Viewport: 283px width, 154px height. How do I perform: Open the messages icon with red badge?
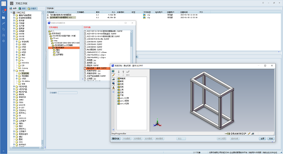click(4, 11)
